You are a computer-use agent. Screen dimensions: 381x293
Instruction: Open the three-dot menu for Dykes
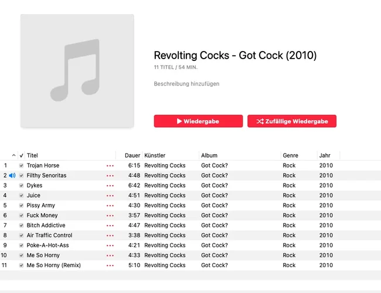[110, 186]
